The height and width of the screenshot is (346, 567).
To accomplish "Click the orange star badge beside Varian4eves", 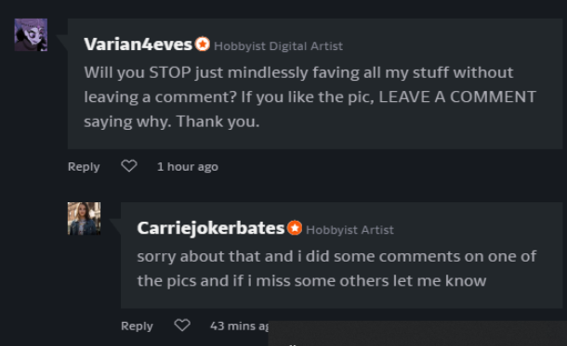I will 203,44.
